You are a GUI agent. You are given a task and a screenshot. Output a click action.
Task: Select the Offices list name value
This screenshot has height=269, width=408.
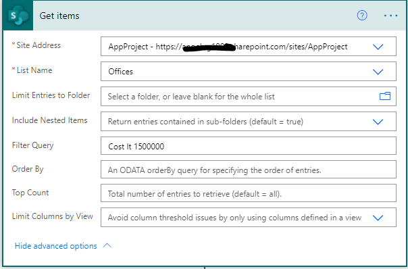pyautogui.click(x=120, y=72)
